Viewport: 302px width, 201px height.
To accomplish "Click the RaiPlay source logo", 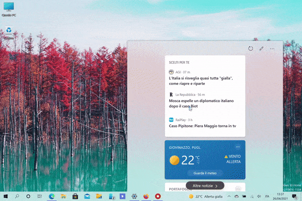I will point(171,120).
